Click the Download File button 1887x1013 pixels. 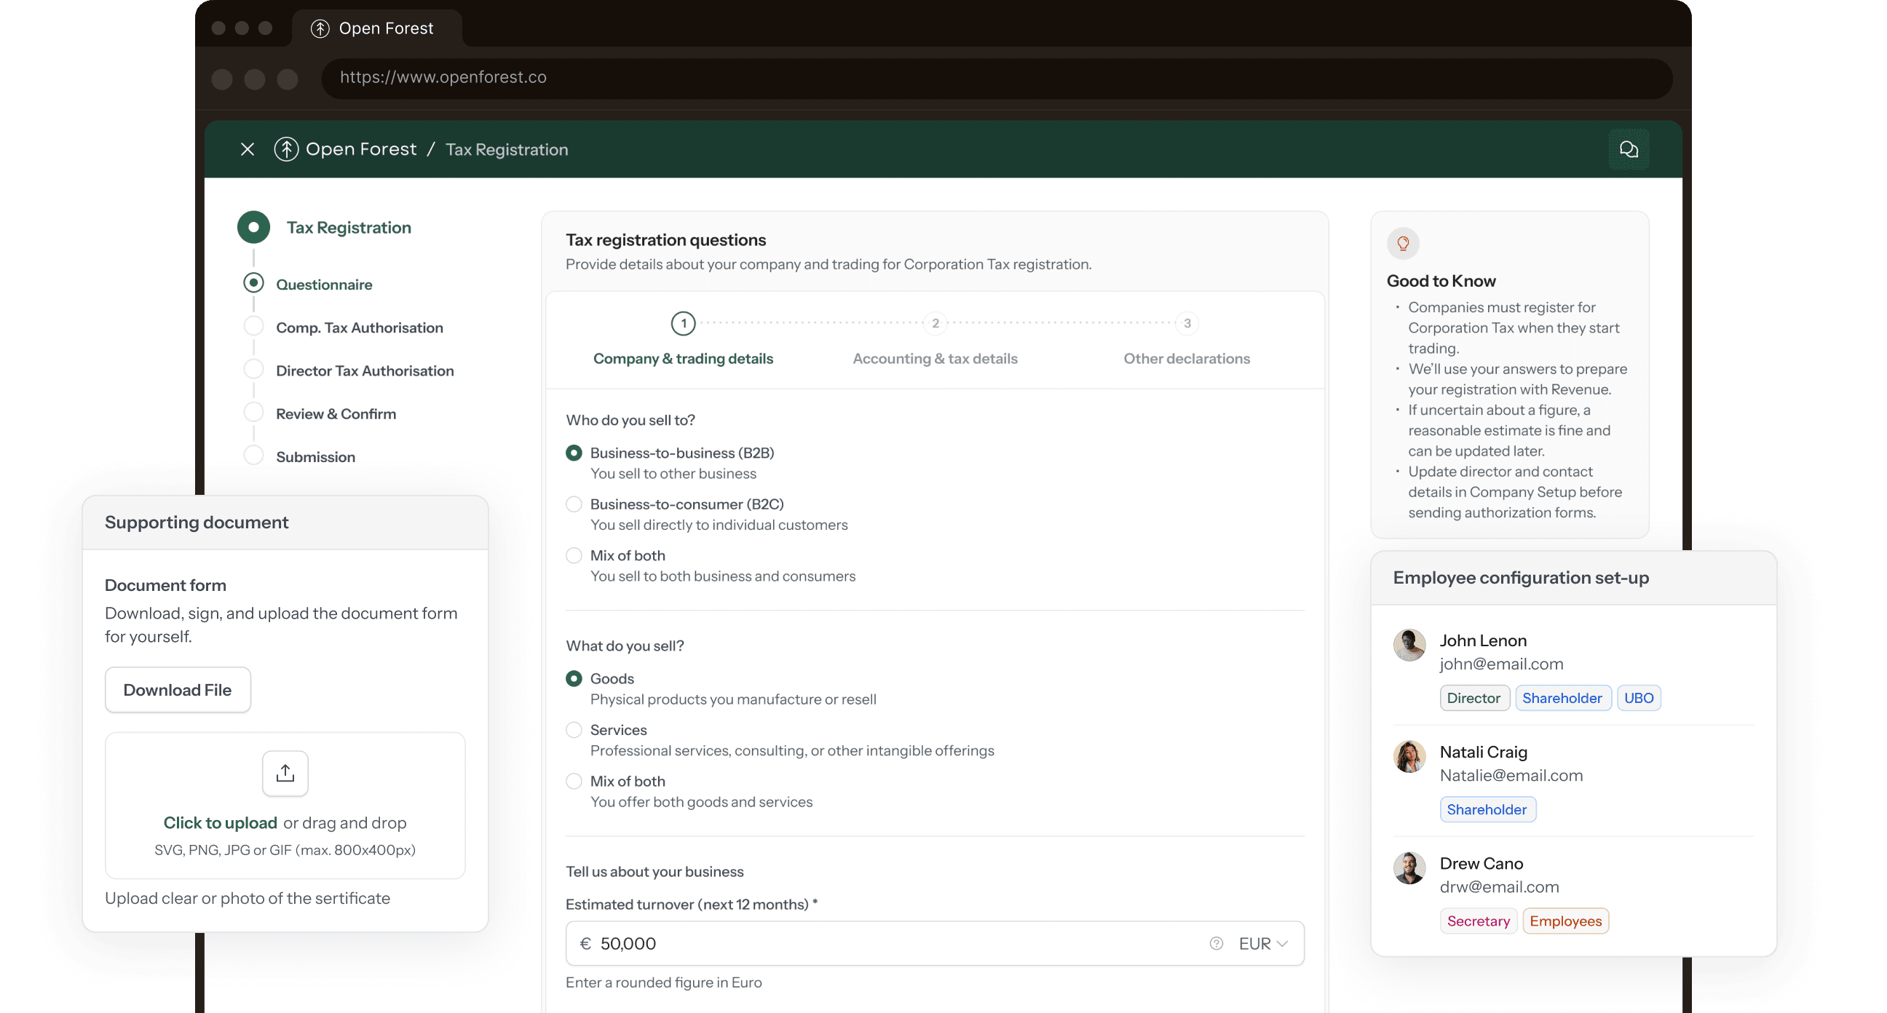(178, 690)
